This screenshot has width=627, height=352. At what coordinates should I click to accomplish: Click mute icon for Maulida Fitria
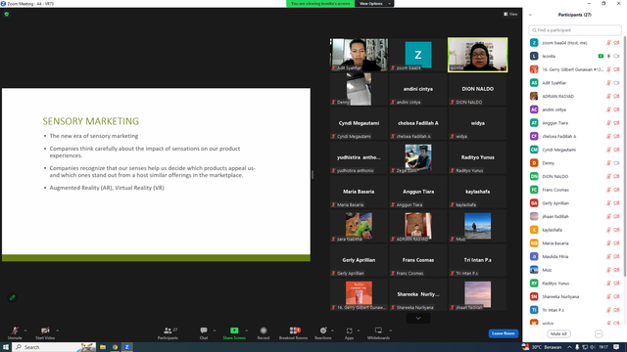pos(608,256)
